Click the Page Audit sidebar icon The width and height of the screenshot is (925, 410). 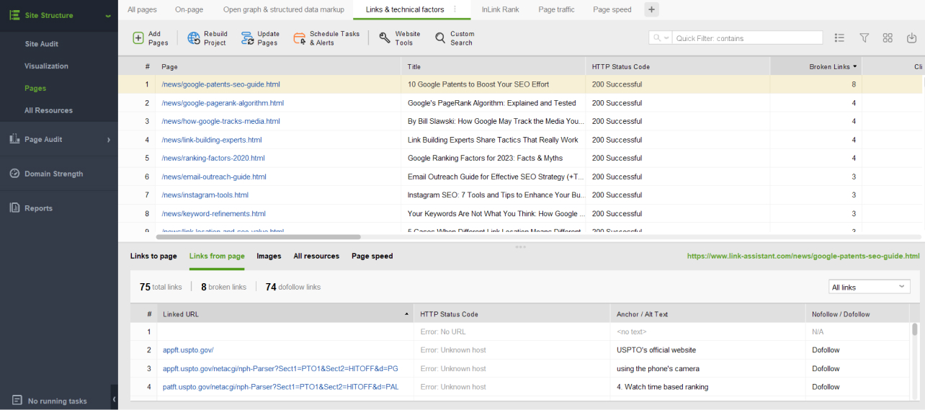(14, 139)
